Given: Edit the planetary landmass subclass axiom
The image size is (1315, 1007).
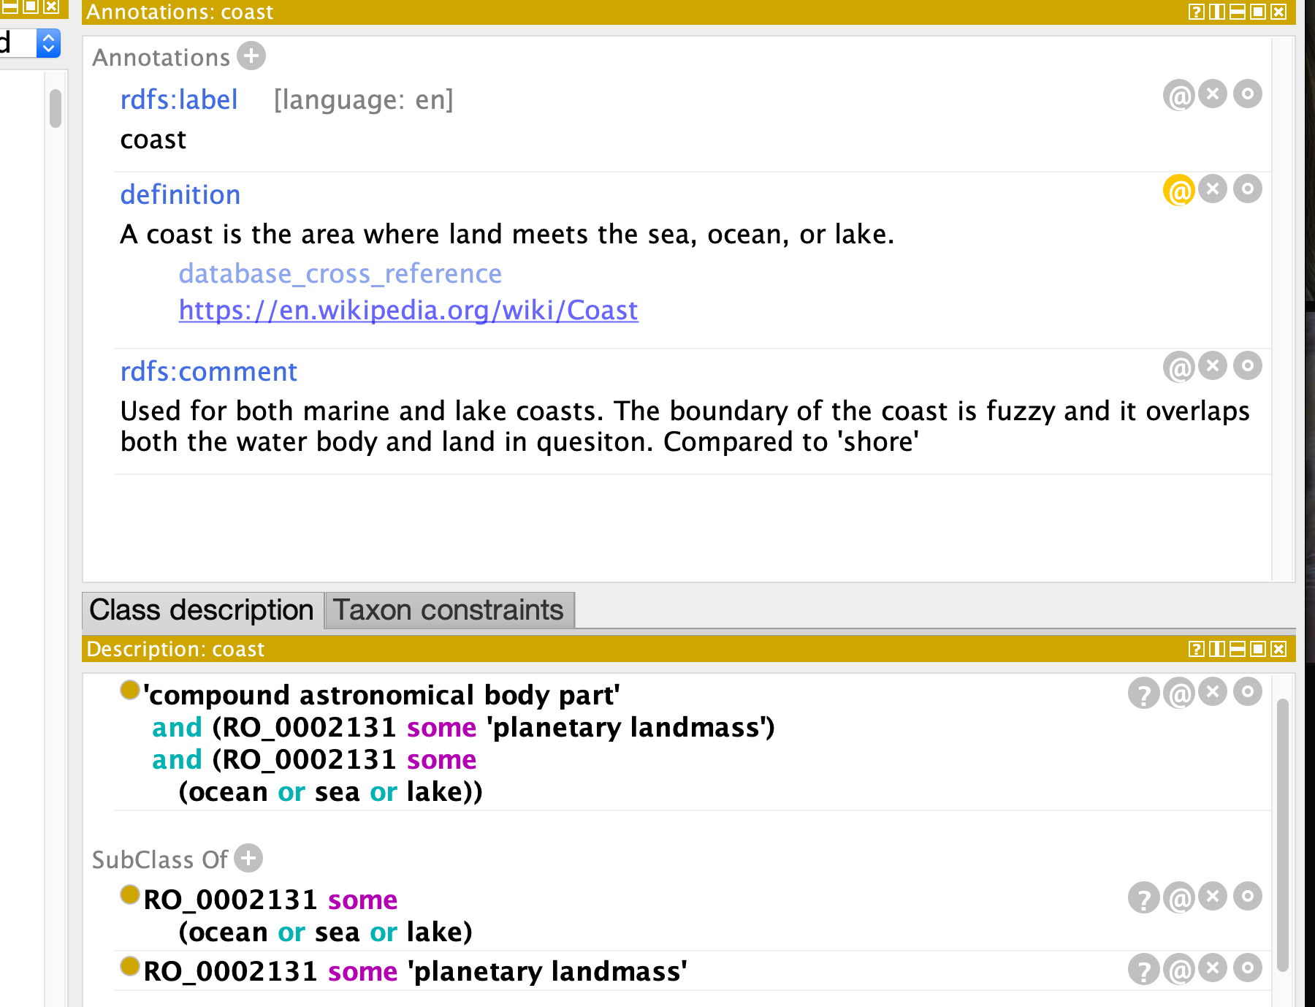Looking at the screenshot, I should coord(1248,968).
